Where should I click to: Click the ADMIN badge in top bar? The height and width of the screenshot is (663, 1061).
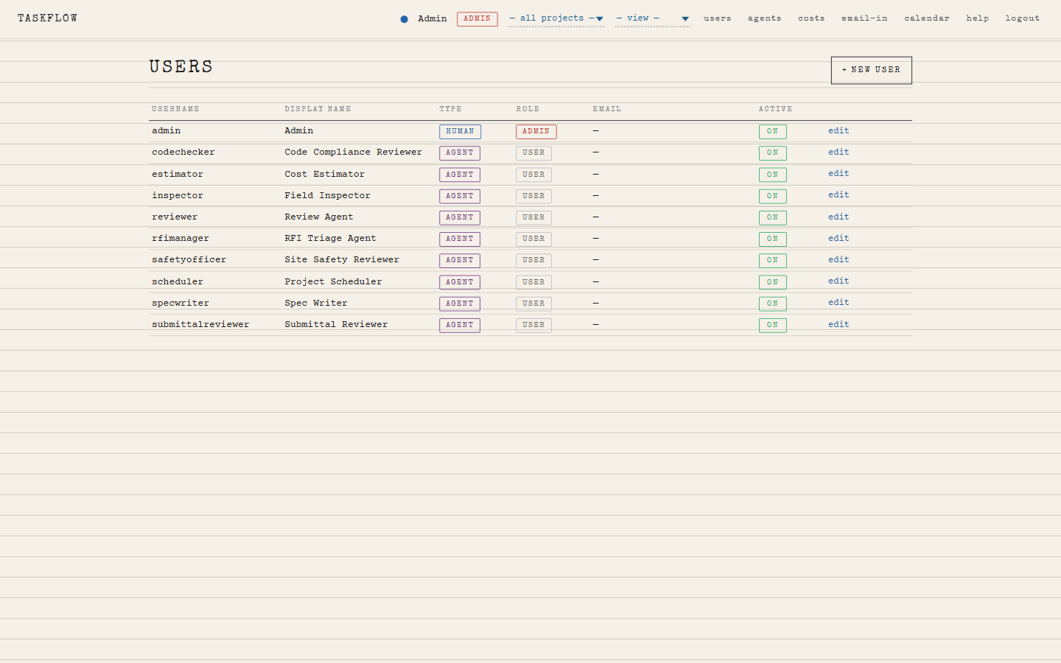click(477, 19)
